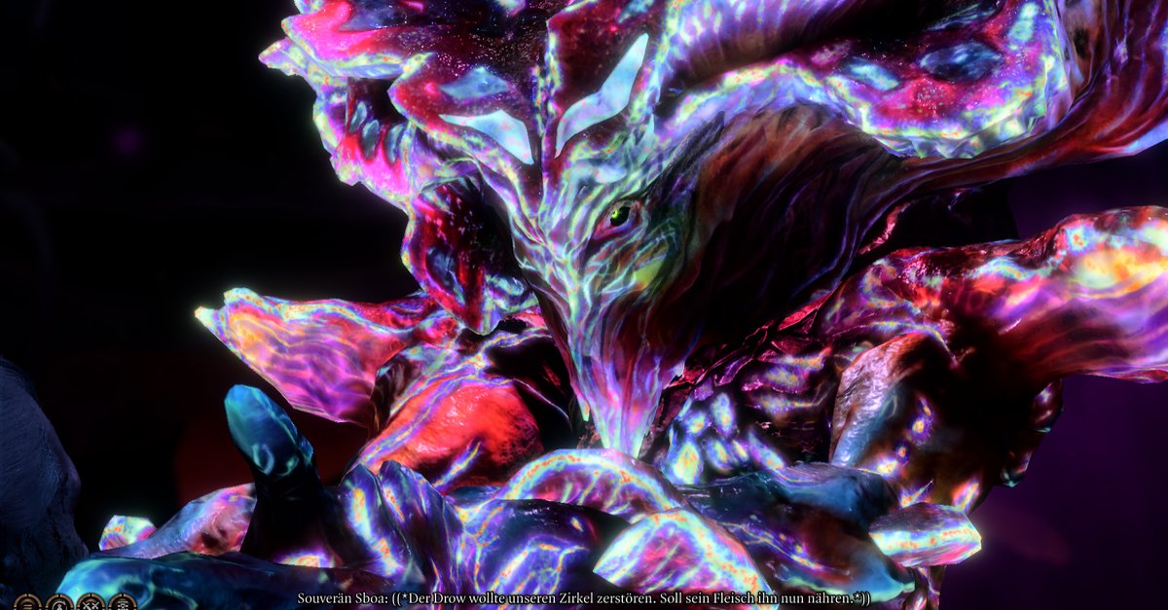Click the crossed swords attack icon
This screenshot has height=610, width=1168.
[x=91, y=603]
